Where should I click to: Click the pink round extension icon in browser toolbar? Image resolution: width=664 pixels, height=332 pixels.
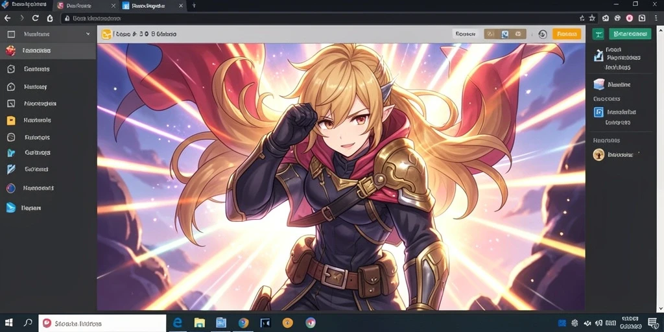(630, 18)
